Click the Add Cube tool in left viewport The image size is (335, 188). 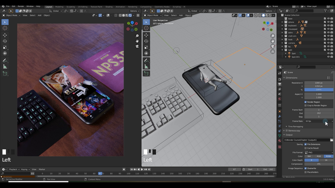click(5, 74)
